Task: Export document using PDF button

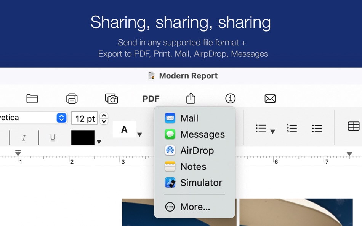Action: tap(151, 99)
